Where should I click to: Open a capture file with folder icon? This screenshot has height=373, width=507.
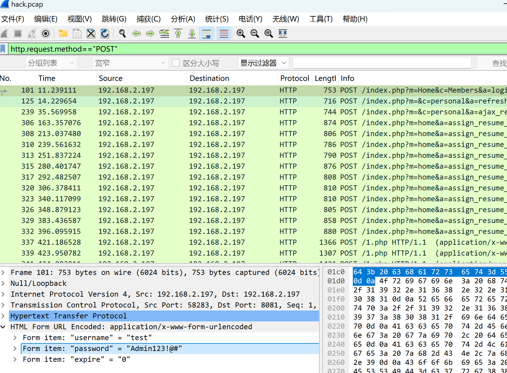(x=63, y=33)
